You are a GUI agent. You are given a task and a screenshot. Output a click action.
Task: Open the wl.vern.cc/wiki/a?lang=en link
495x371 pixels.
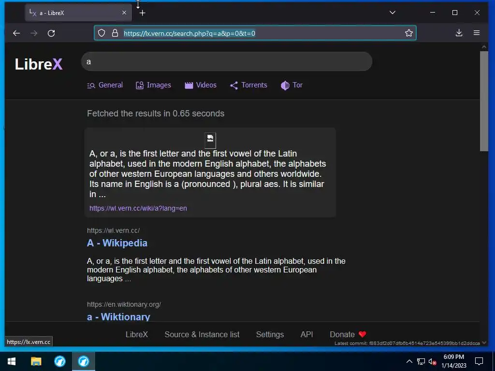coord(138,208)
